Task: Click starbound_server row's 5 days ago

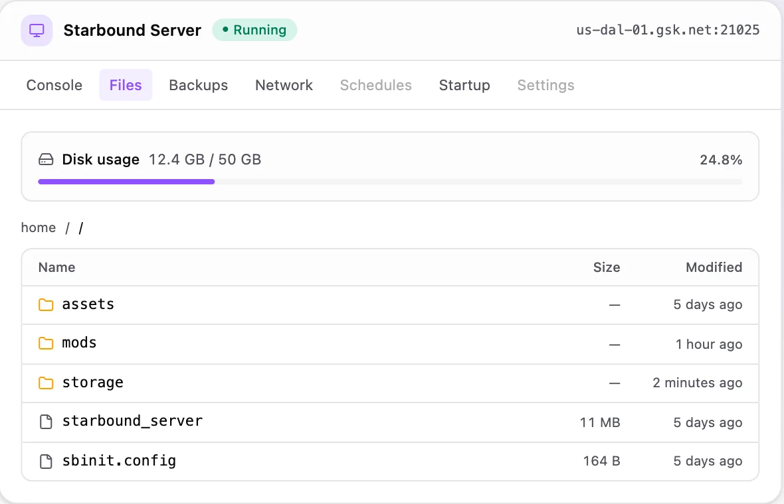Action: (708, 422)
